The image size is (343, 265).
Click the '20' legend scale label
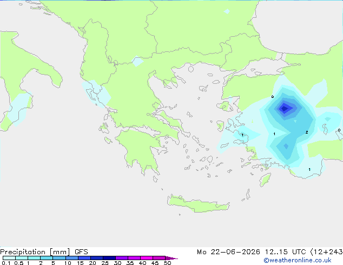click(93, 263)
